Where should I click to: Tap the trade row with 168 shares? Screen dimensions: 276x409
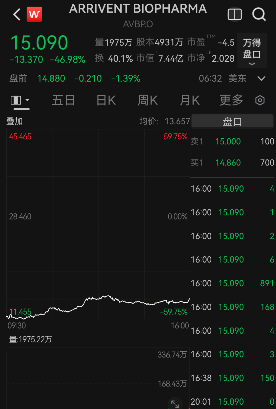[x=233, y=307]
